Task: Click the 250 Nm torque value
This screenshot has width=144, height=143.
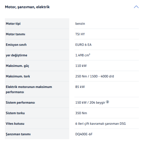Action: point(95,76)
